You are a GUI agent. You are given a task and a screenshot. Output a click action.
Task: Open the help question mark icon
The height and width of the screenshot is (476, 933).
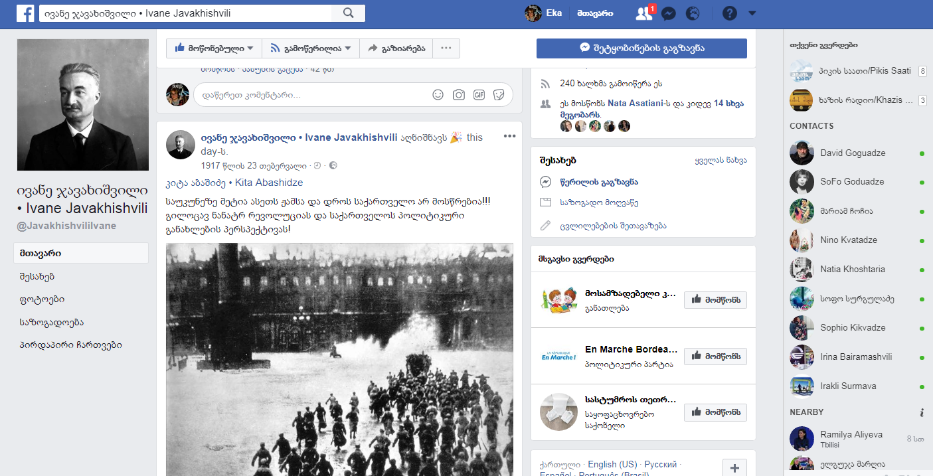pos(730,13)
